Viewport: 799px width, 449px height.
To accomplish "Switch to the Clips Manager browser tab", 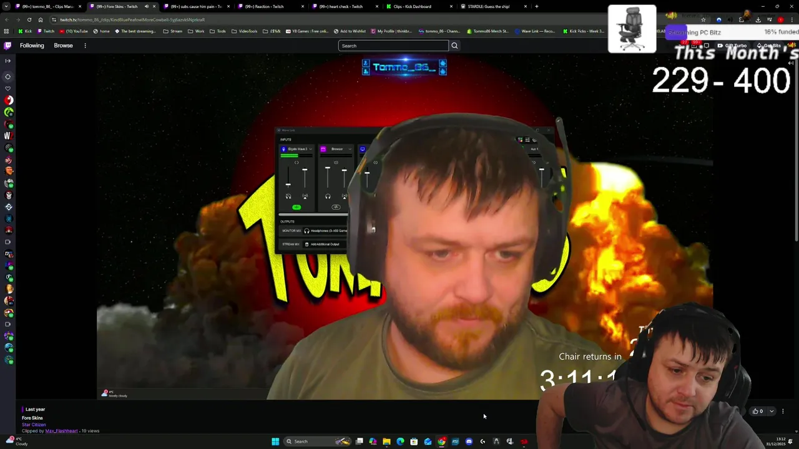I will click(47, 6).
